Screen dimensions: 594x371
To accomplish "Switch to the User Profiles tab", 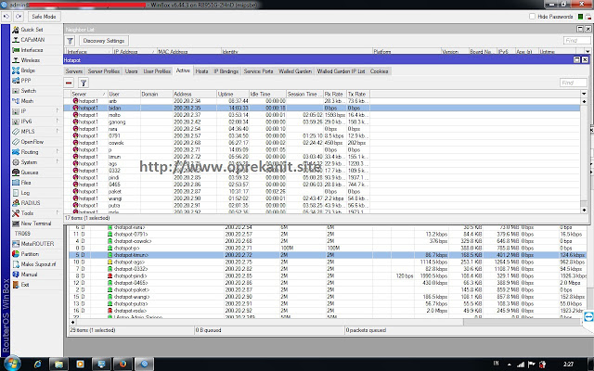I will pyautogui.click(x=157, y=71).
